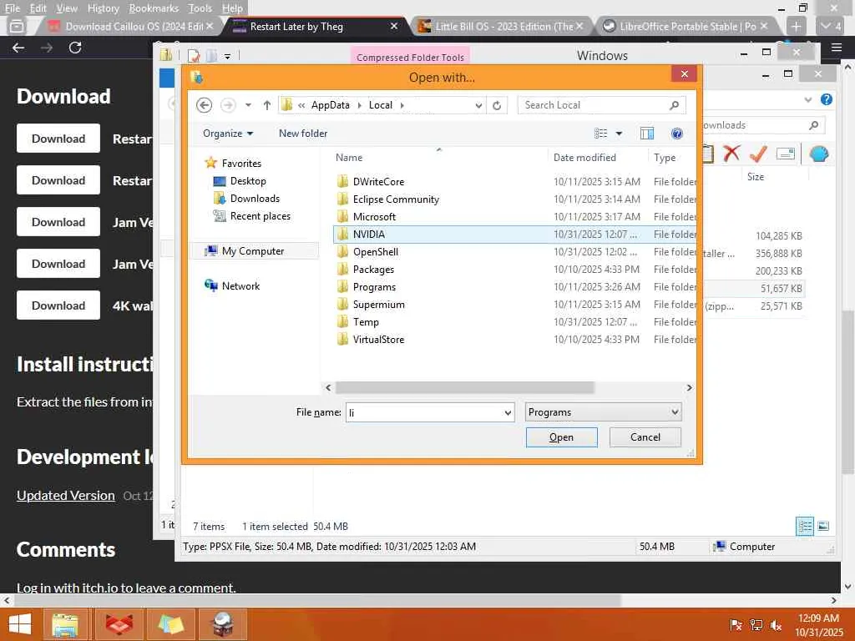
Task: Go up one folder level
Action: [266, 105]
